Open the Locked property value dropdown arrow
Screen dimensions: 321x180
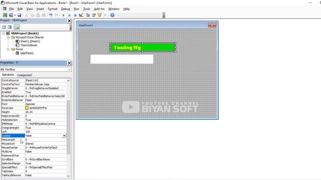[x=64, y=135]
